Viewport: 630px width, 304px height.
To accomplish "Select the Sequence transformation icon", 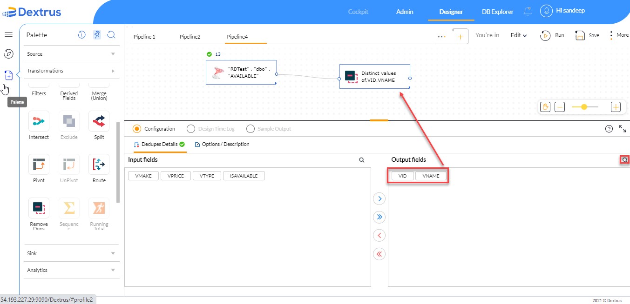I will click(69, 208).
